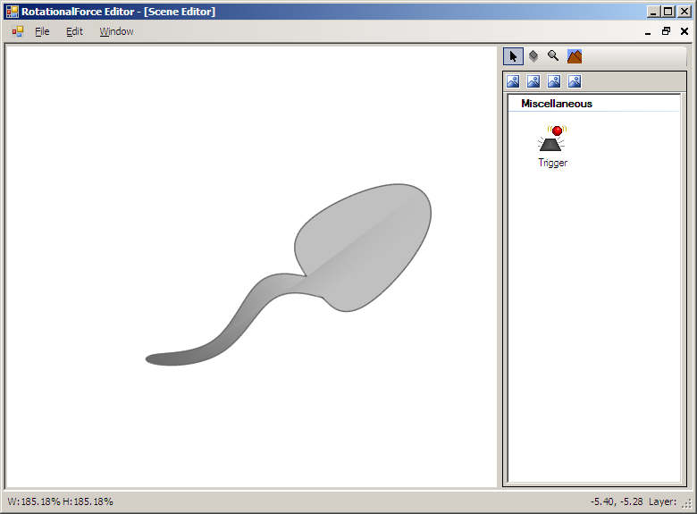Restore the inner Scene Editor window

point(666,31)
